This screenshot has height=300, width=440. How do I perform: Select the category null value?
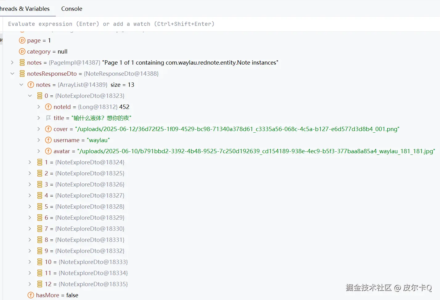[63, 51]
